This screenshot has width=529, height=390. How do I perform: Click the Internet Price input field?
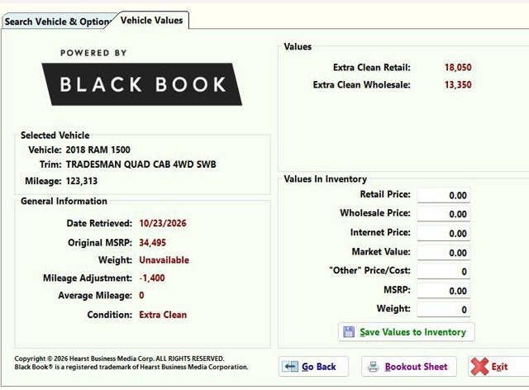(443, 234)
